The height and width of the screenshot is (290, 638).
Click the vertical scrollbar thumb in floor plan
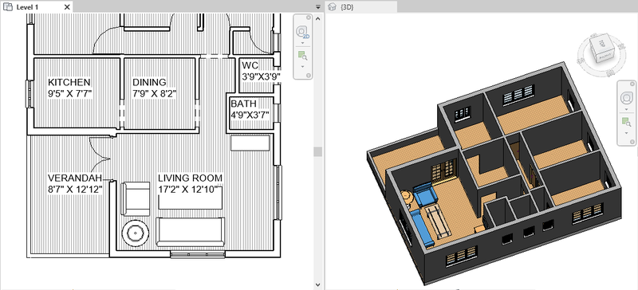tap(317, 151)
